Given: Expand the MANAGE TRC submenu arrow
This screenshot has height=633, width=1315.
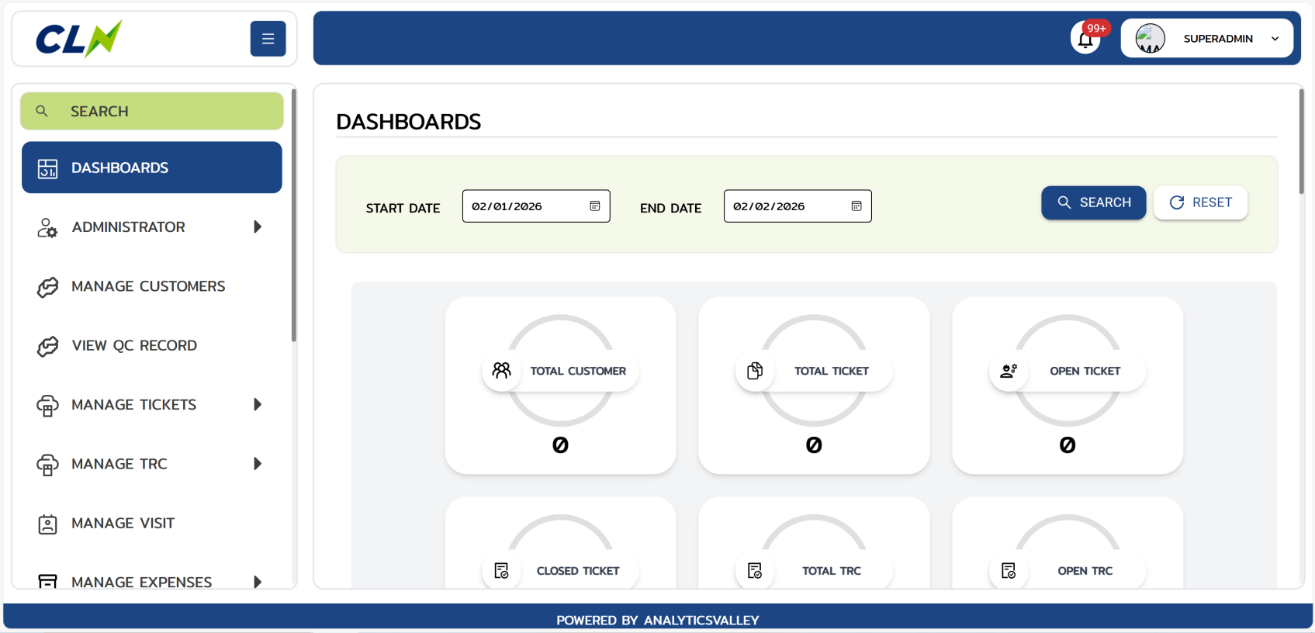Looking at the screenshot, I should [x=258, y=463].
